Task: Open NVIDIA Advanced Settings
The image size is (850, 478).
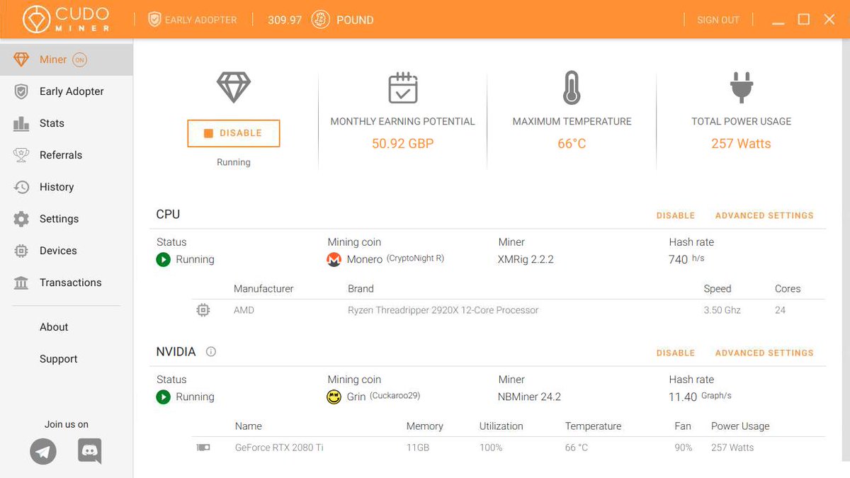Action: coord(764,353)
